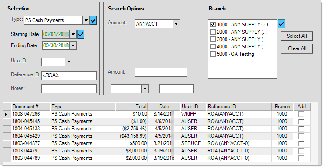Toggle the 1000 - ANY SUPPLY CO. branch checkbox
The height and width of the screenshot is (168, 324).
tap(213, 25)
